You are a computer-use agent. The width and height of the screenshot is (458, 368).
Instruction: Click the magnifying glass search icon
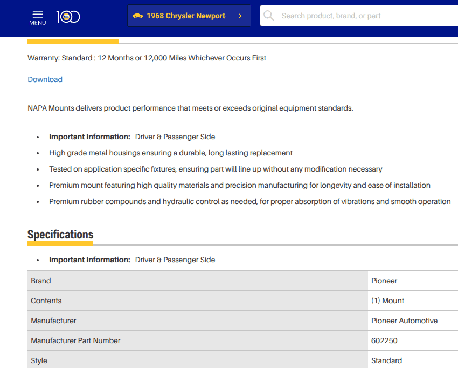(269, 16)
